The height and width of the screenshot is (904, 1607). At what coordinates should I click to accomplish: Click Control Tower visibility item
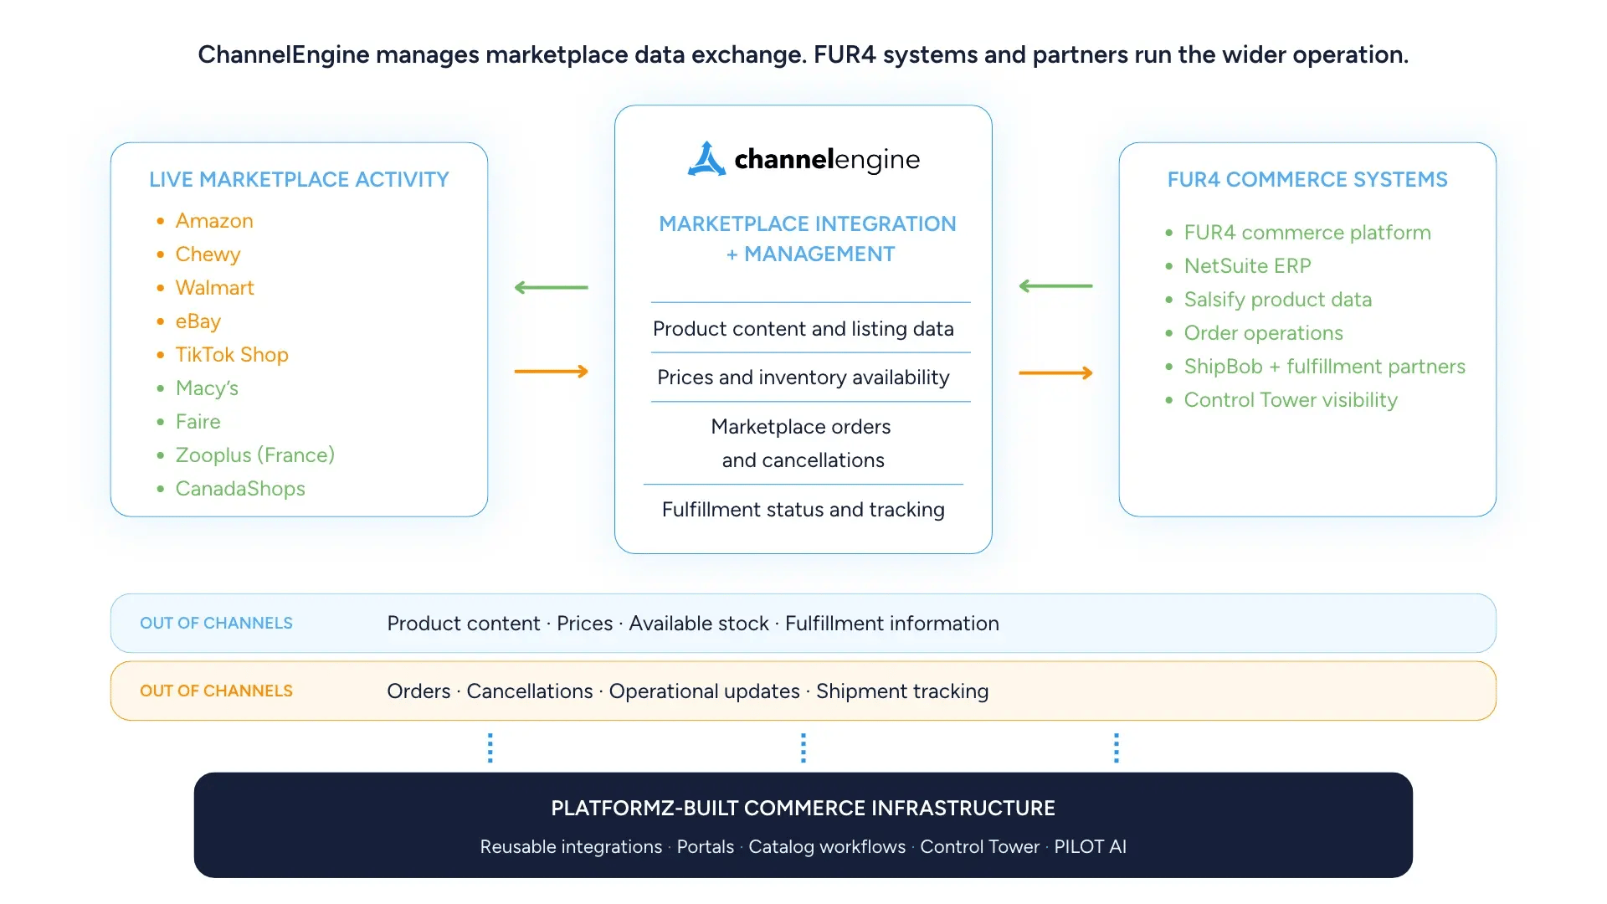point(1291,400)
